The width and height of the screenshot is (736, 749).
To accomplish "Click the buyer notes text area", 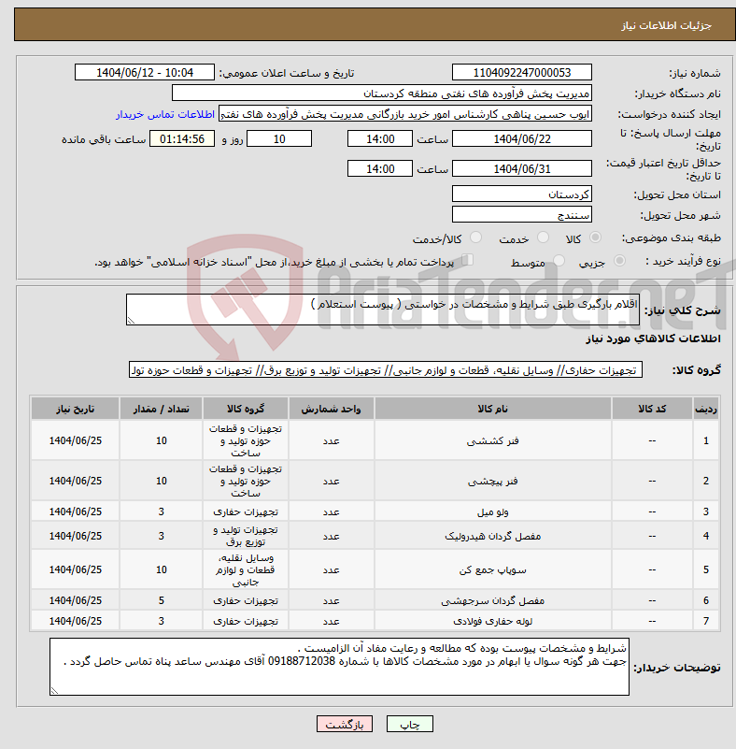I will 339,667.
